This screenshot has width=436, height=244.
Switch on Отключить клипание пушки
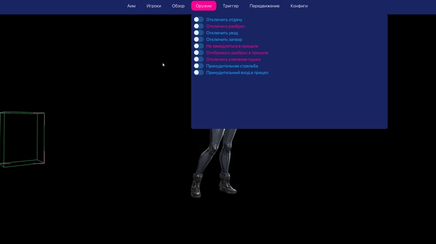[x=199, y=59]
